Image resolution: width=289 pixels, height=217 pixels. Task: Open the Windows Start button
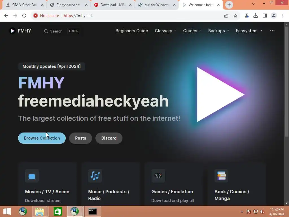pyautogui.click(x=7, y=211)
